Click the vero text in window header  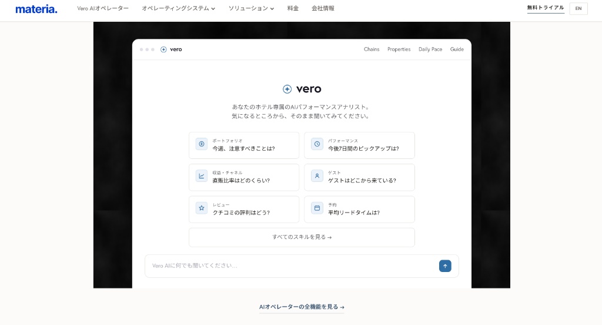176,49
